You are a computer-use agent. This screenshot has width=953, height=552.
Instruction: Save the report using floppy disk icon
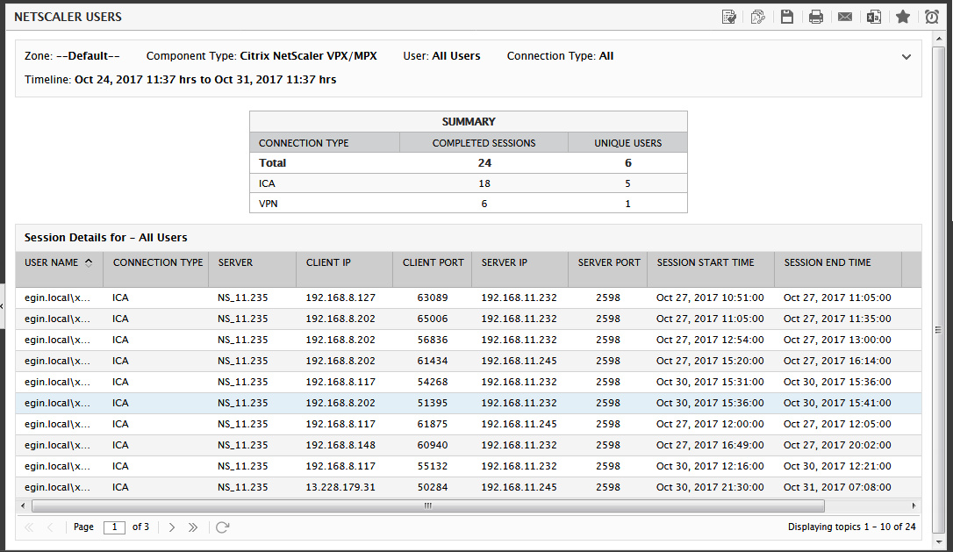pyautogui.click(x=787, y=17)
